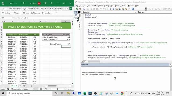Click the Excel search magnifier icon in title bar

pos(23,3)
